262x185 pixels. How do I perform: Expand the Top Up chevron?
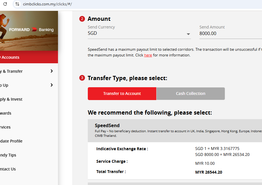point(52,85)
